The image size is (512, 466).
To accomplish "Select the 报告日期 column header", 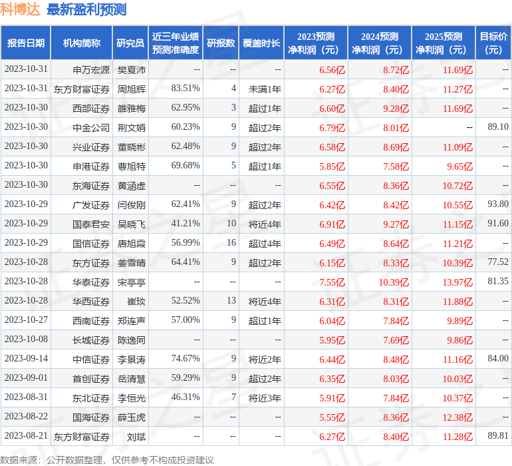I will [26, 43].
